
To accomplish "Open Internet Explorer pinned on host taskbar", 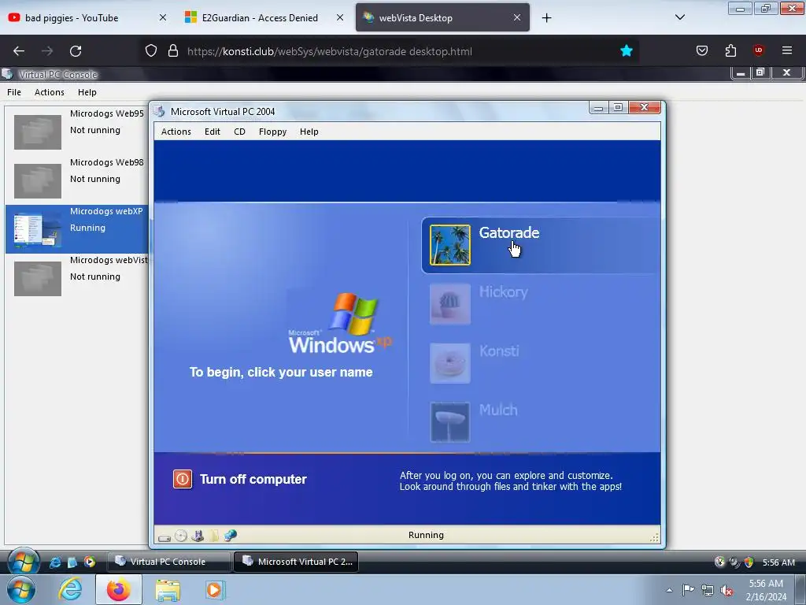I will click(70, 590).
